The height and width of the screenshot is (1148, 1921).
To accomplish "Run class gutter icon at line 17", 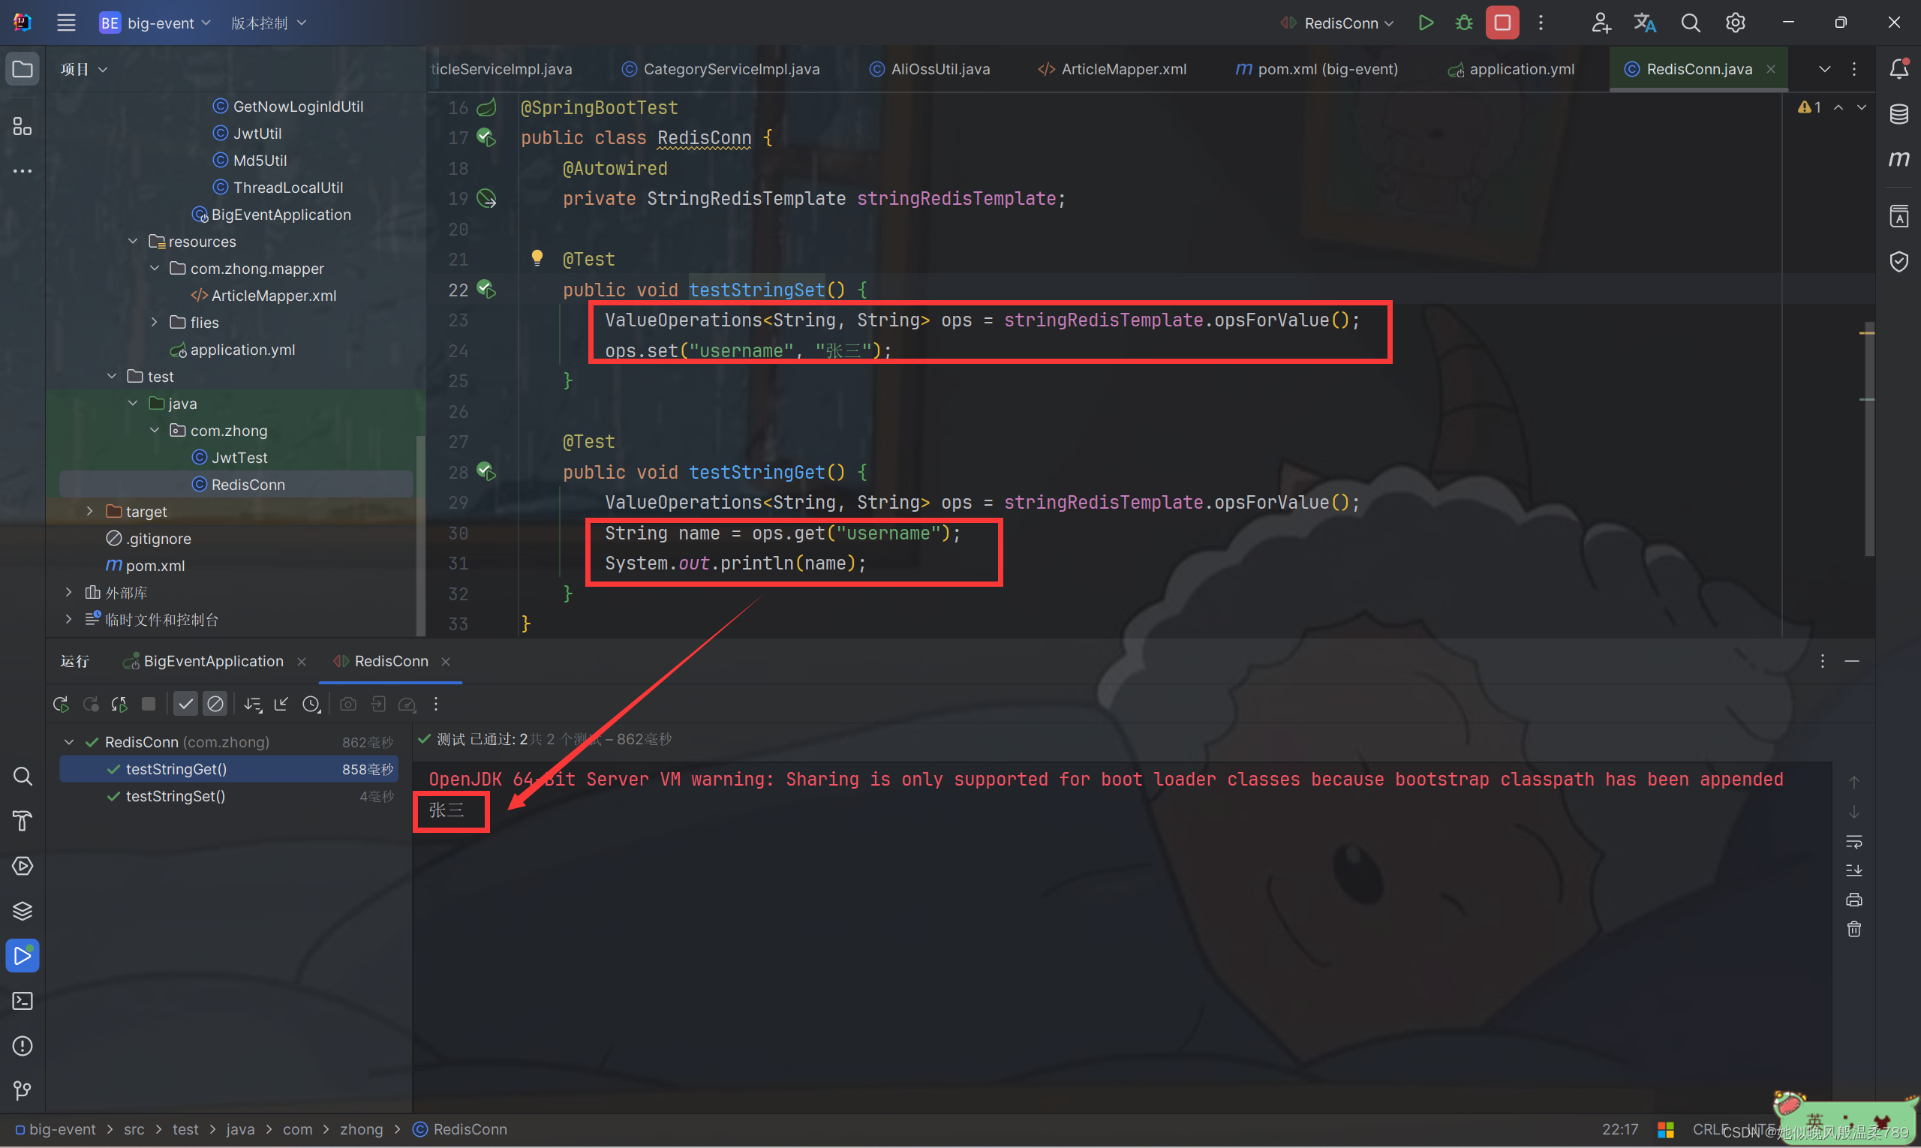I will coord(486,138).
